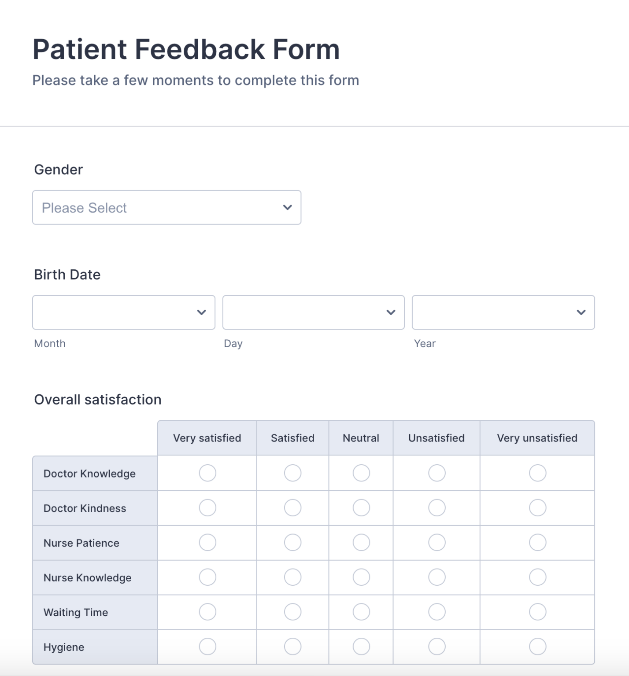
Task: Select Neutral for Nurse Knowledge
Action: tap(361, 577)
